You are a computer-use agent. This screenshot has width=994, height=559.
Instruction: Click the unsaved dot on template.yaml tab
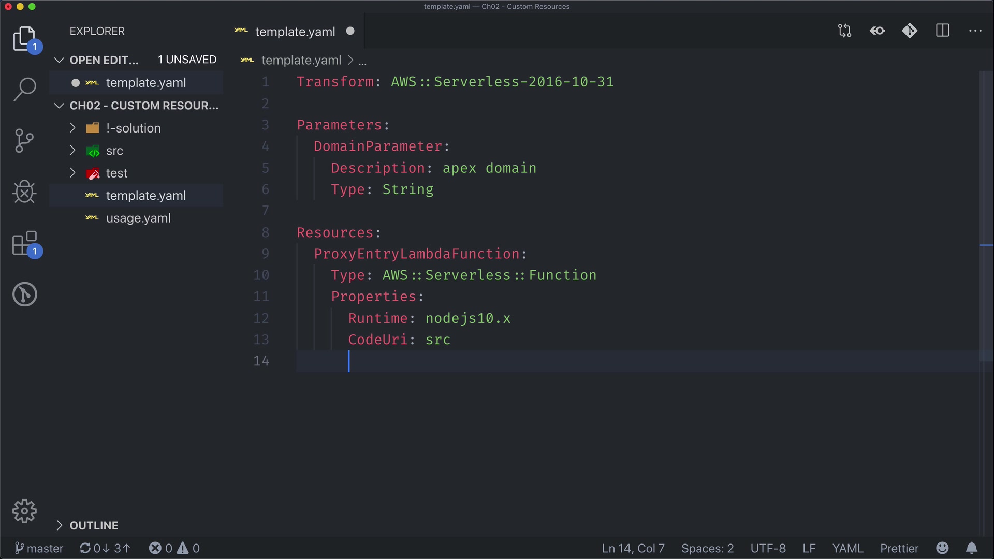coord(350,31)
